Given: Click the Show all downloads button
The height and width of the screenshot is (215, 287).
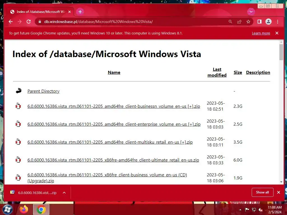Looking at the screenshot, I should pos(262,192).
